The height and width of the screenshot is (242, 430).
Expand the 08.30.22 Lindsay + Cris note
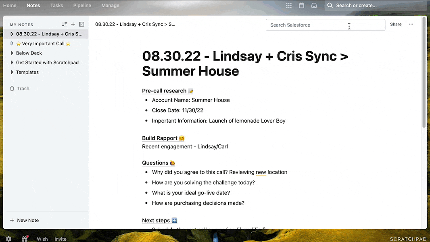(x=12, y=34)
